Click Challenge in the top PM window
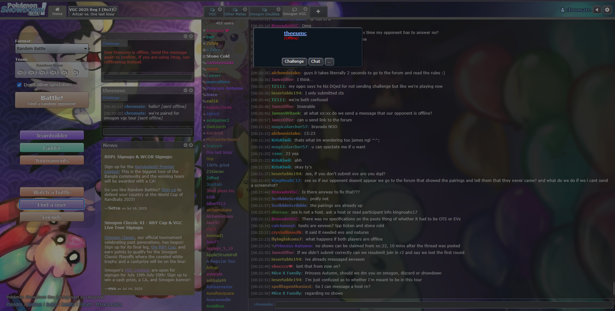The image size is (615, 311). coord(111,44)
